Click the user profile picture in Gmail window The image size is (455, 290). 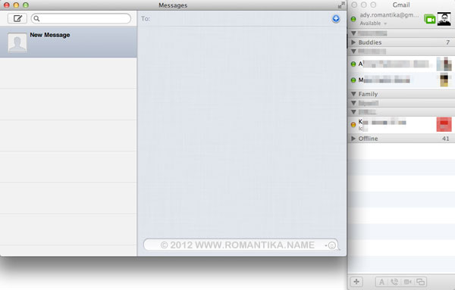[x=444, y=19]
